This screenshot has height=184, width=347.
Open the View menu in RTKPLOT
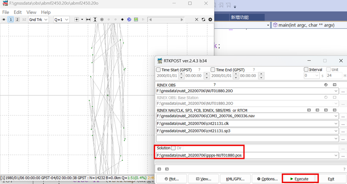coord(31,12)
